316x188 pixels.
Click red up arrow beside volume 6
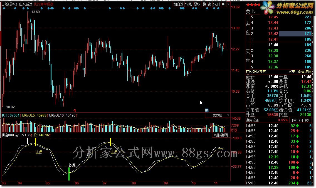pyautogui.click(x=297, y=173)
